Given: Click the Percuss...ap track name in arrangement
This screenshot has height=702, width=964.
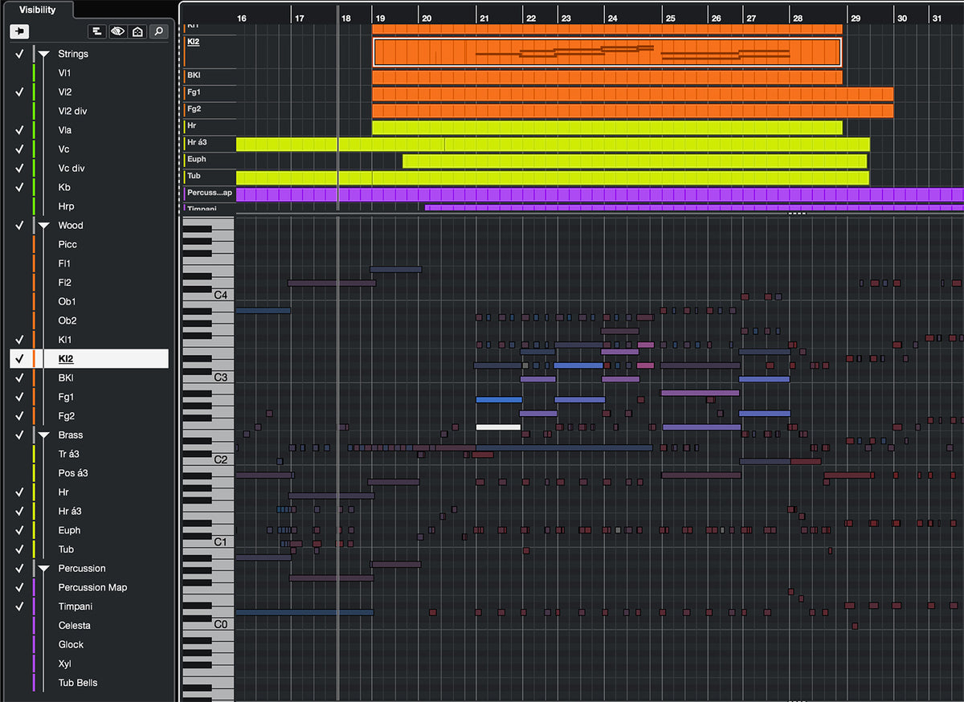Looking at the screenshot, I should point(210,194).
